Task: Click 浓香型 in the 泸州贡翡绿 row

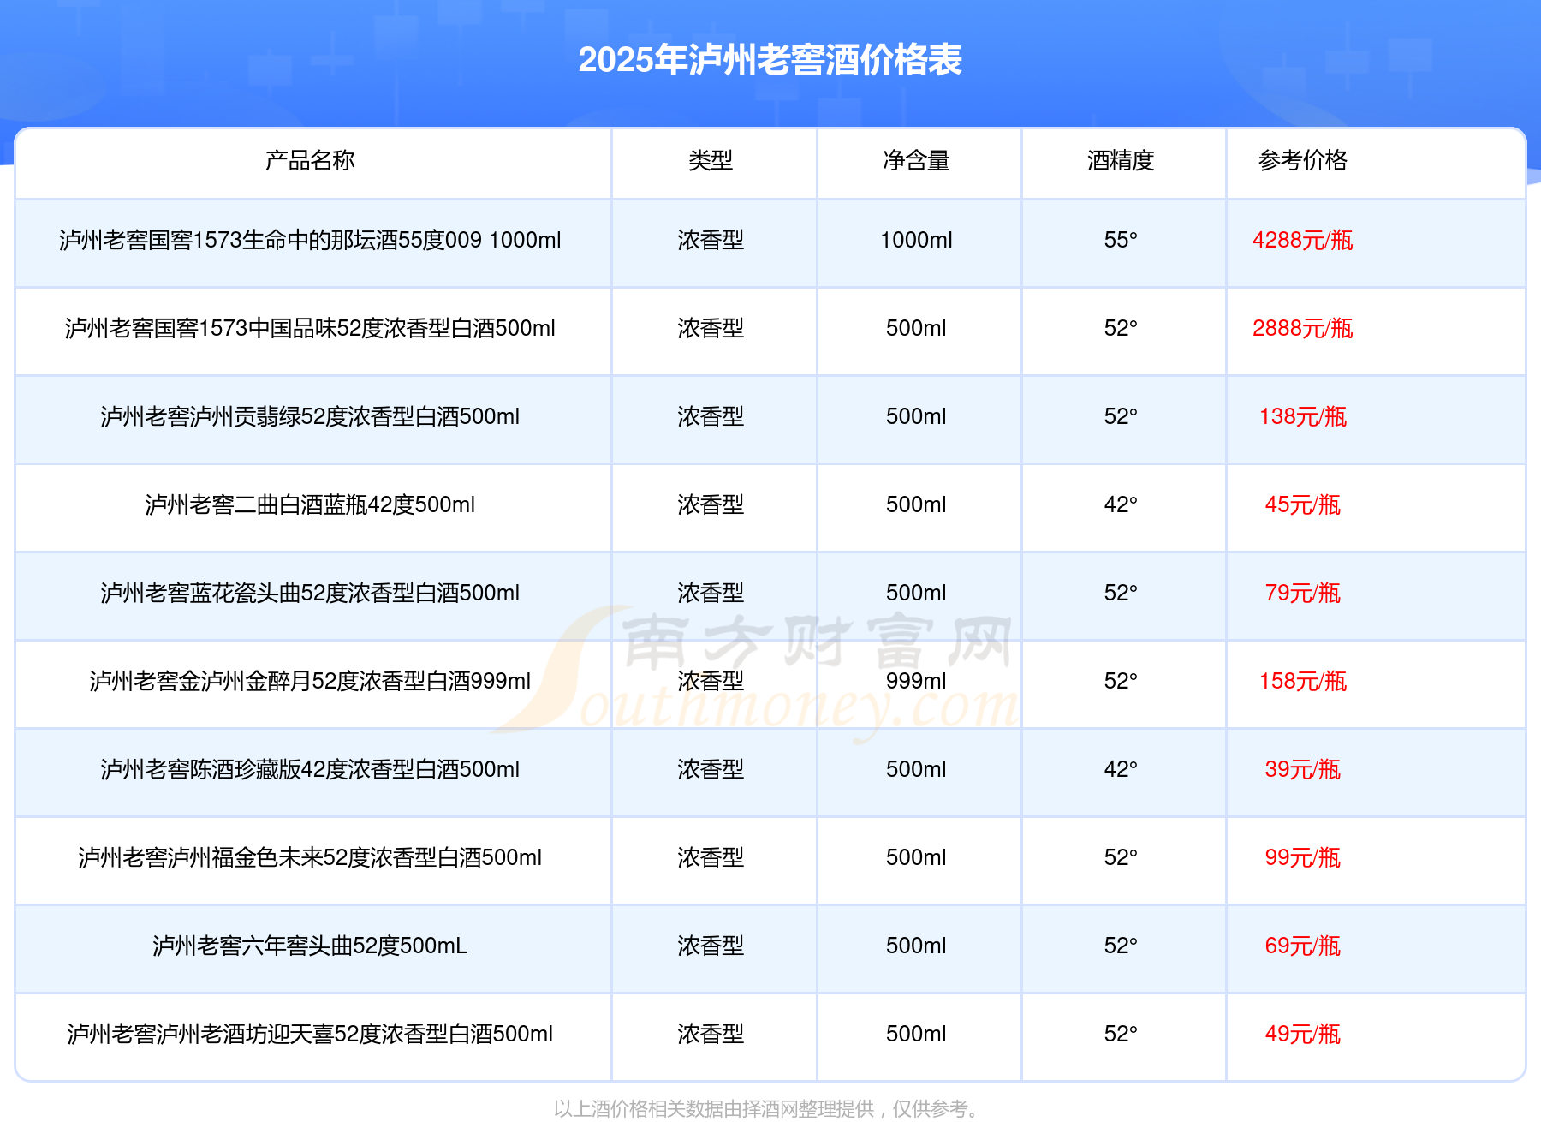Action: (711, 416)
